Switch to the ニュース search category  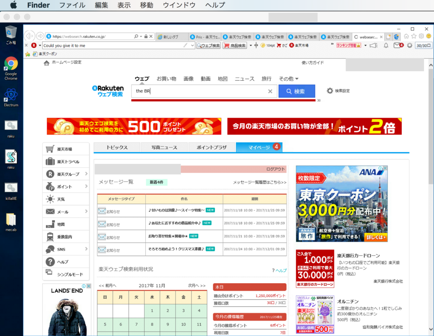(x=245, y=79)
